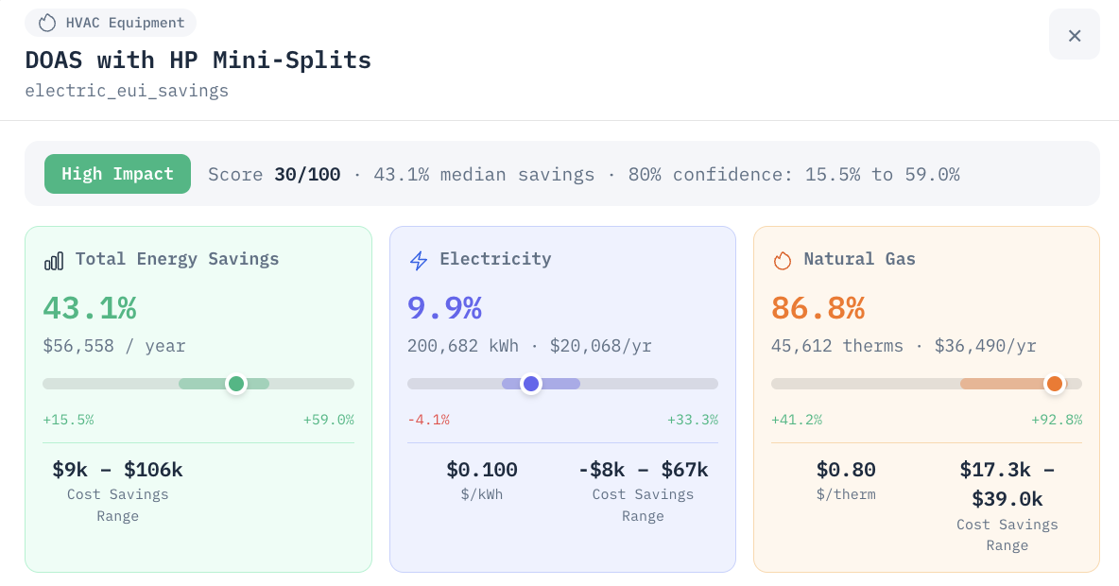1119x586 pixels.
Task: Click the HVAC Equipment category tag
Action: (x=111, y=23)
